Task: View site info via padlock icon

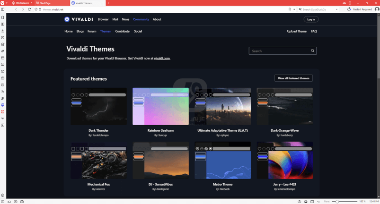Action: click(x=40, y=9)
